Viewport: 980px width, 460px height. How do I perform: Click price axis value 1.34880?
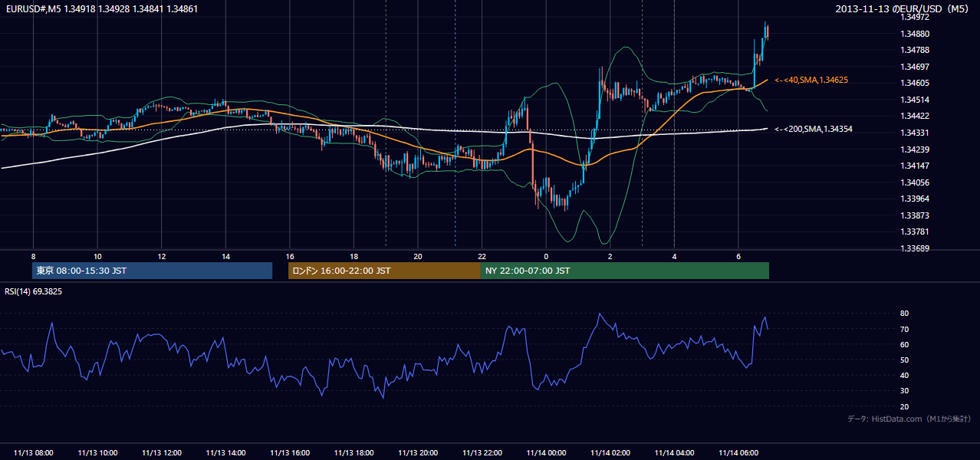(915, 34)
